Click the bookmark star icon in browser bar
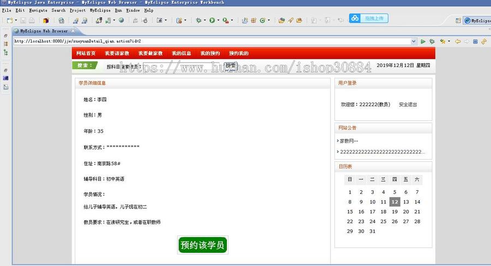The width and height of the screenshot is (491, 266). pos(442,41)
